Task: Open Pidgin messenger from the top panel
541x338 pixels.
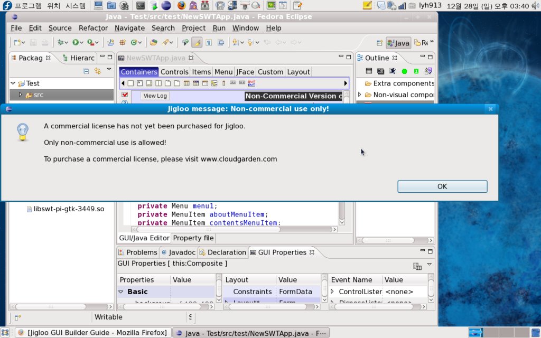Action: [x=193, y=5]
